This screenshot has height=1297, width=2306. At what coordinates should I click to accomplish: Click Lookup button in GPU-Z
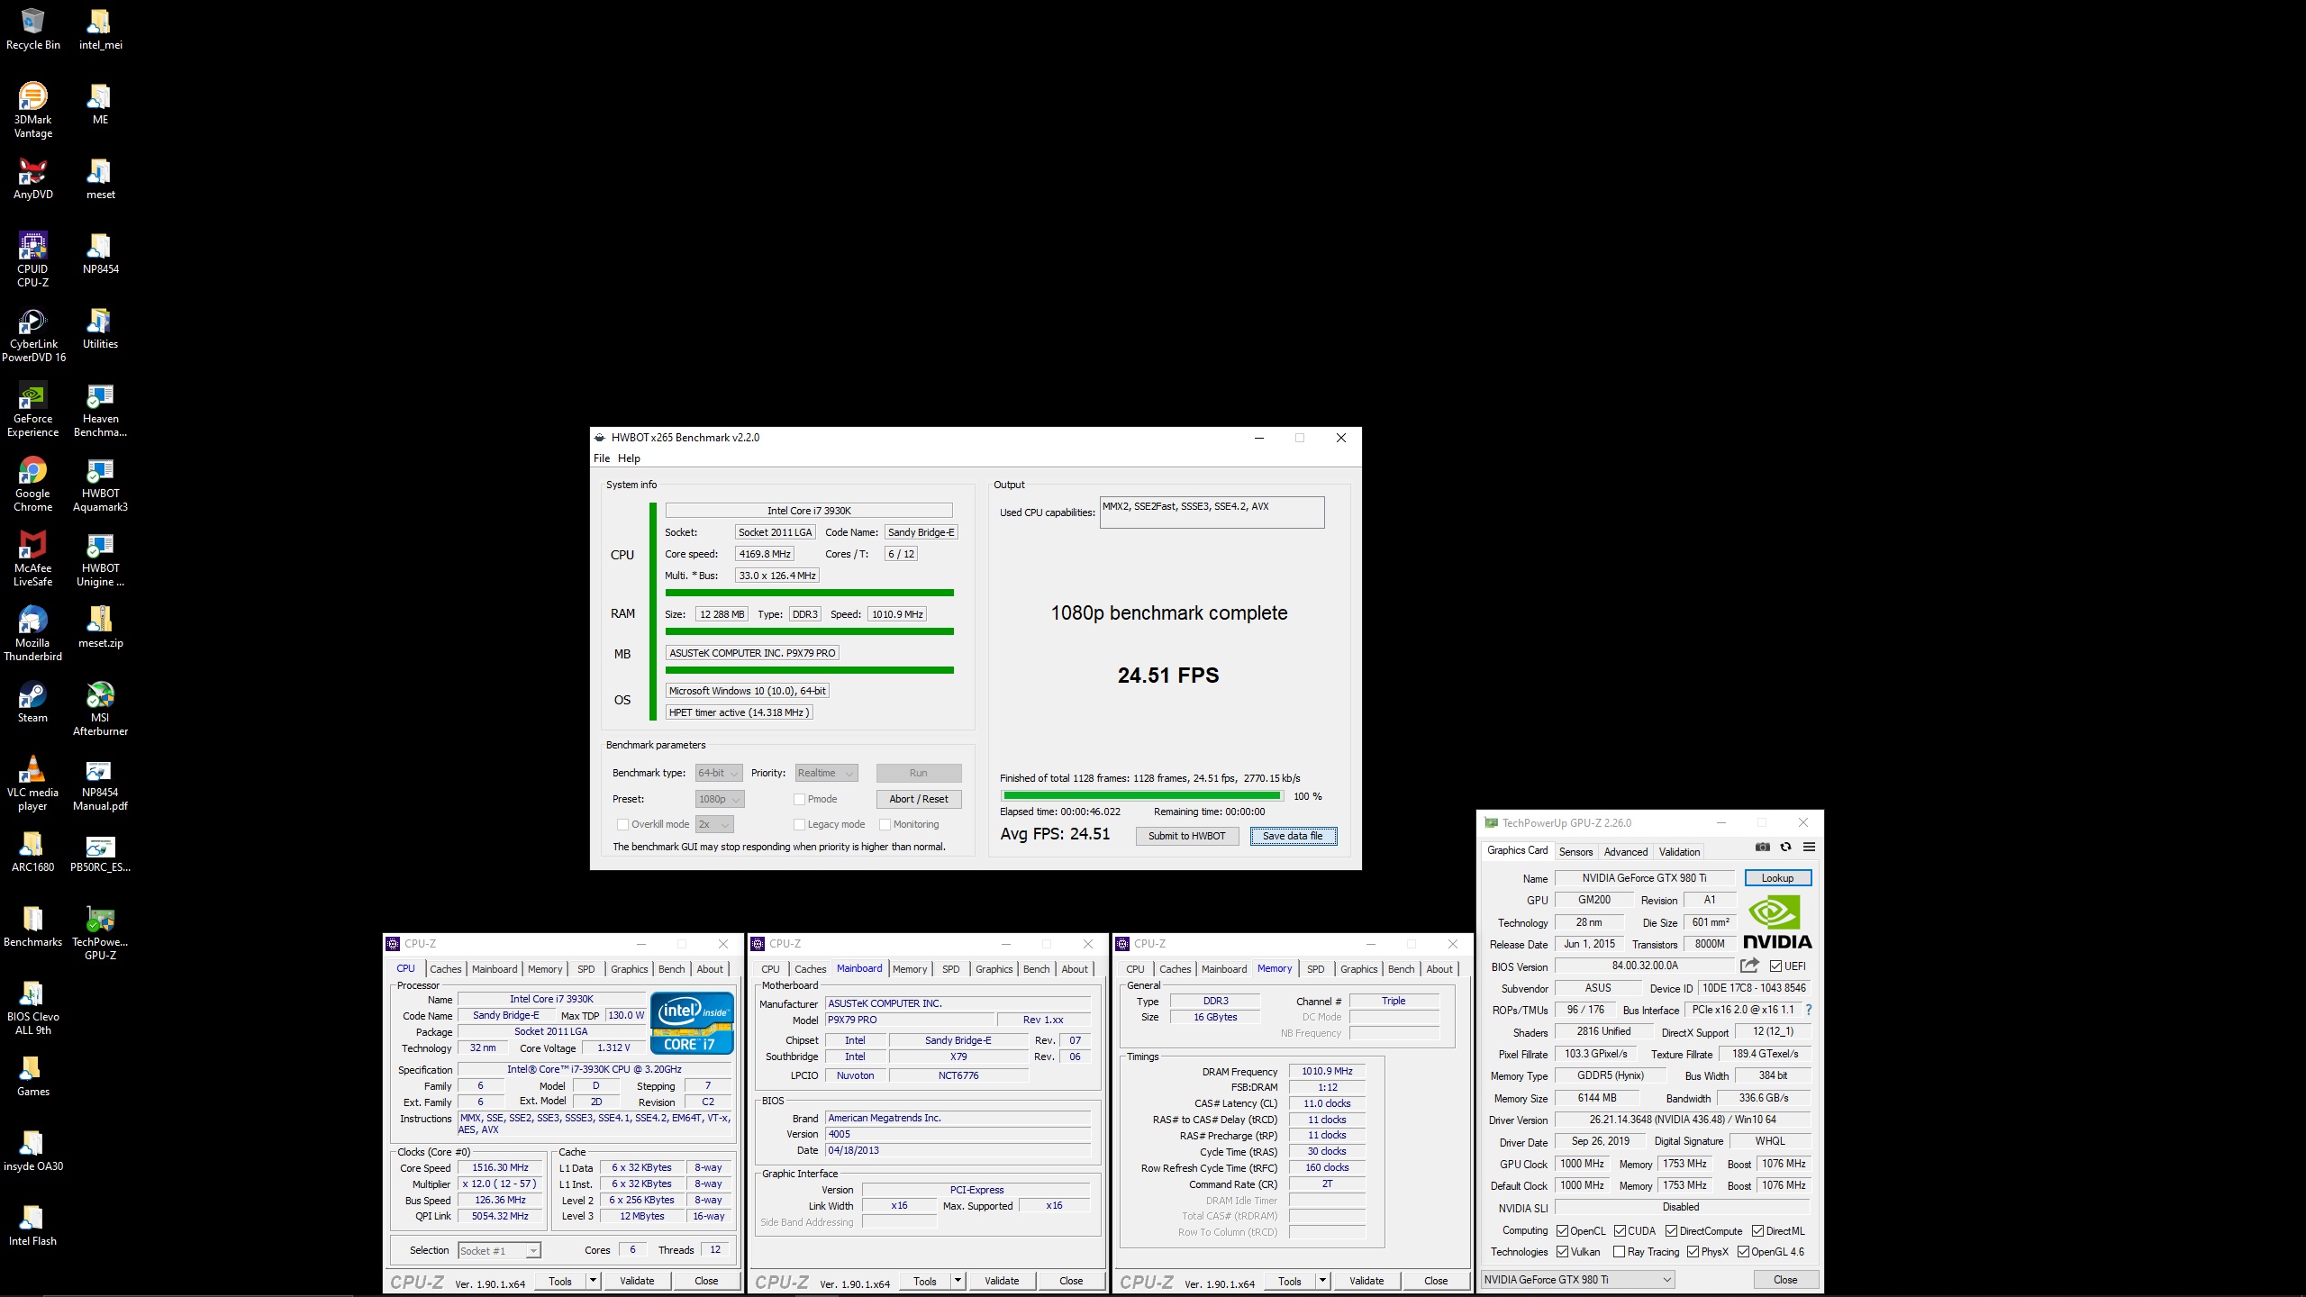point(1777,878)
